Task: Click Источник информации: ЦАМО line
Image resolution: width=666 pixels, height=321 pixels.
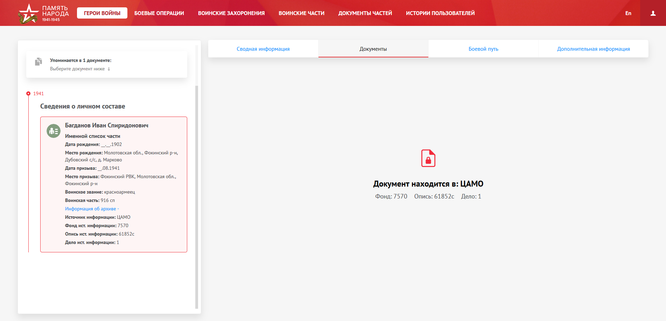Action: tap(98, 217)
